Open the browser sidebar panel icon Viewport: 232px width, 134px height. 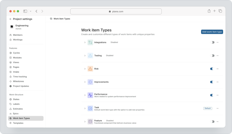coord(25,11)
